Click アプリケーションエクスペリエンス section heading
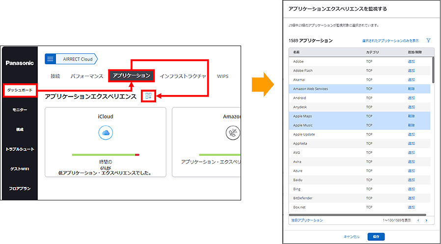The image size is (441, 244). click(90, 97)
